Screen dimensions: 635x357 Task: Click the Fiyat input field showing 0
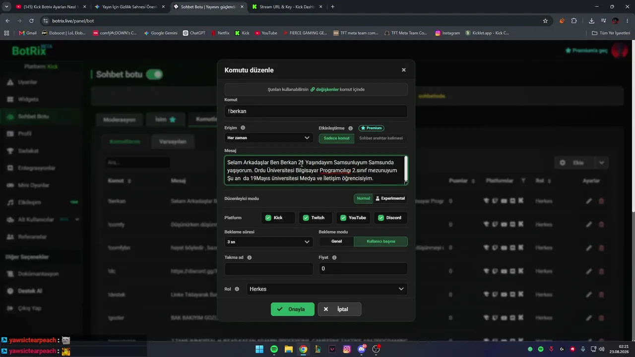coord(363,269)
